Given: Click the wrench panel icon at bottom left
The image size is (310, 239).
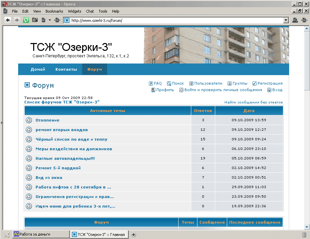Looking at the screenshot, I should (x=7, y=235).
